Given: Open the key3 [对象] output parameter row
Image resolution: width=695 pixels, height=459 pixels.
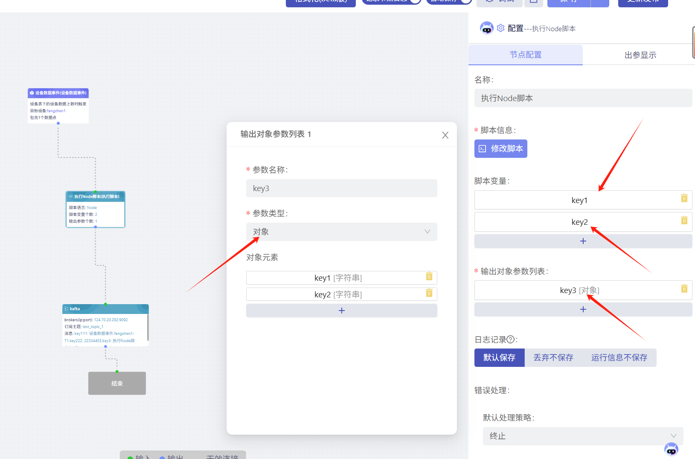Looking at the screenshot, I should pyautogui.click(x=583, y=290).
